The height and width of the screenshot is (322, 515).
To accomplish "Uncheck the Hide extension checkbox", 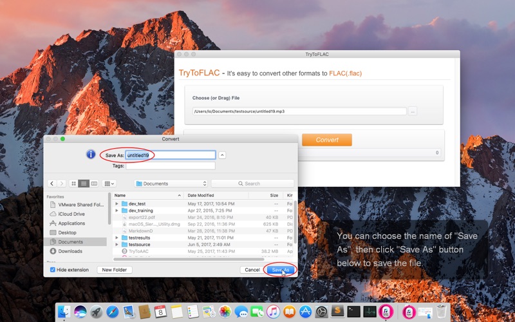I will tap(53, 270).
